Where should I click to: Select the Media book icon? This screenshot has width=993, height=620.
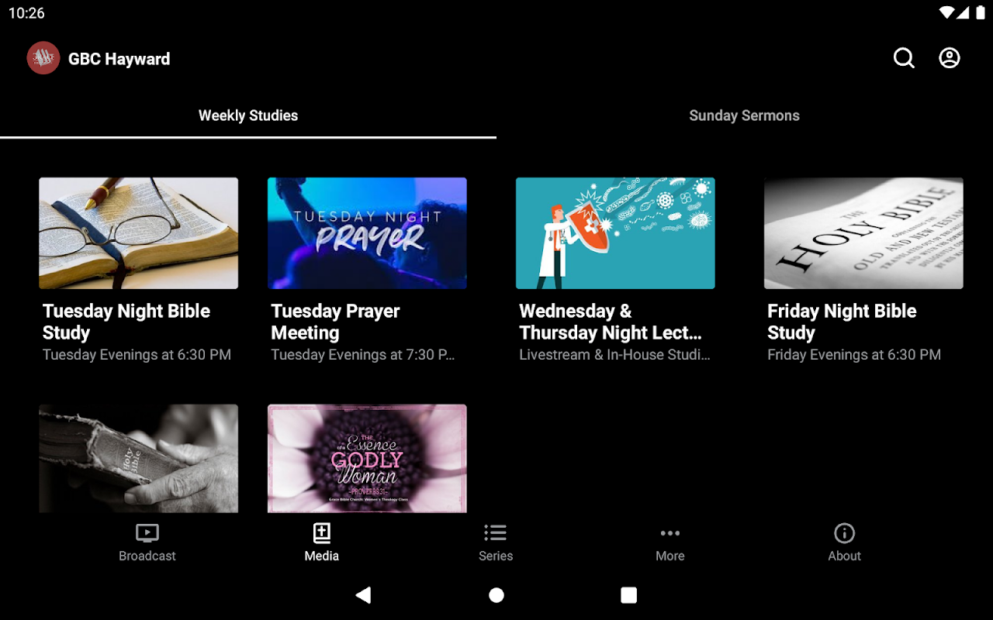[x=322, y=533]
